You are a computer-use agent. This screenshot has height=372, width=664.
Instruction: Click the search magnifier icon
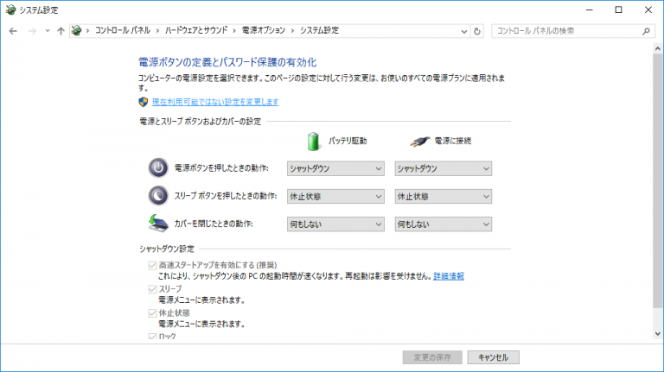coord(646,31)
